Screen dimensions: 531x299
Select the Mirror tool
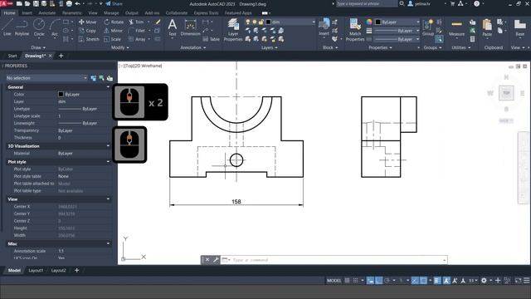tap(113, 31)
